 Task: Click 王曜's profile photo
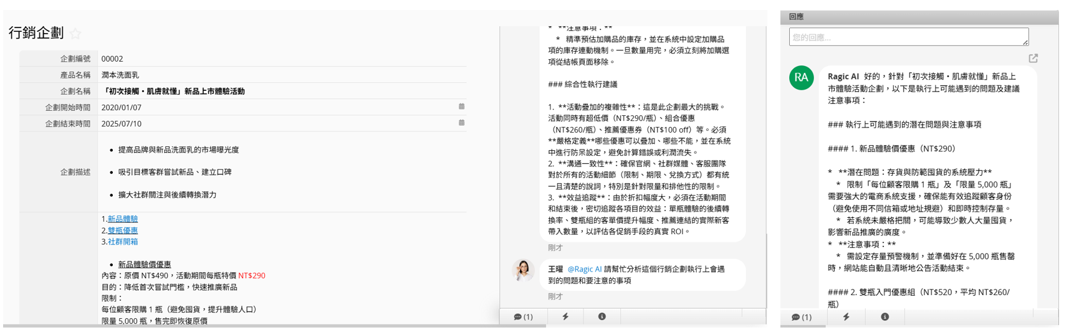pyautogui.click(x=523, y=270)
